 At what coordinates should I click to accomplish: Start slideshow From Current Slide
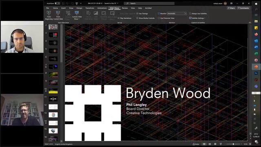(58, 16)
